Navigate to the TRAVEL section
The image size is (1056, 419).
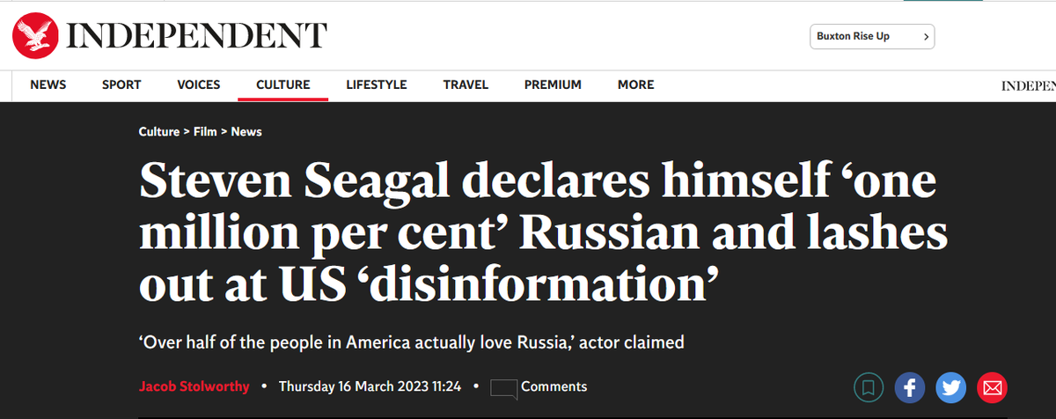pyautogui.click(x=466, y=85)
